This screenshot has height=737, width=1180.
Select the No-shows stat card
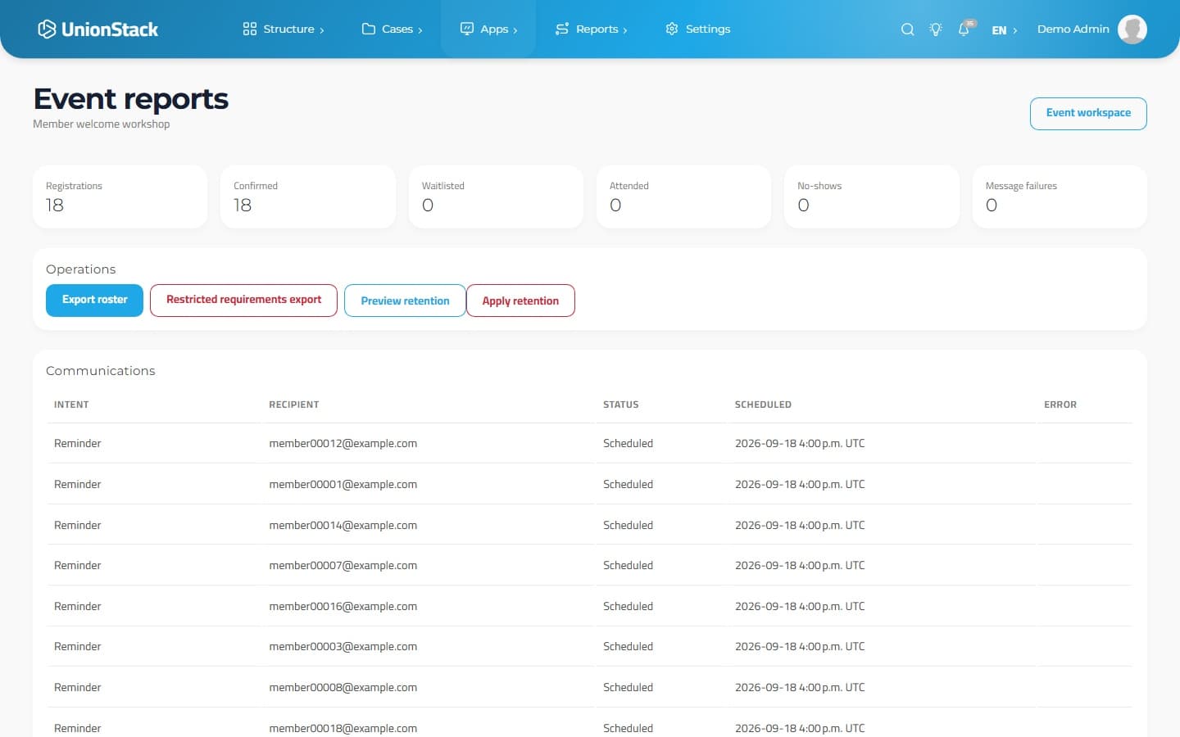(872, 197)
